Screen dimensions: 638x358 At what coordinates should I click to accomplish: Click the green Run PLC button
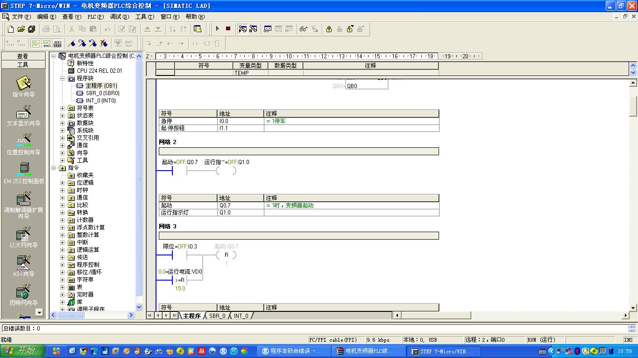pos(217,29)
